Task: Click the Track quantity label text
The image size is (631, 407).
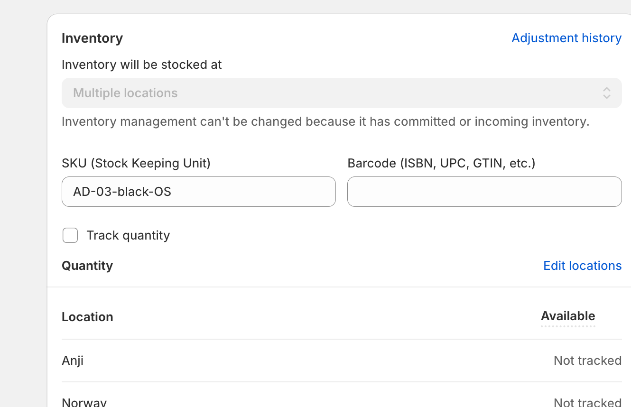Action: point(128,235)
